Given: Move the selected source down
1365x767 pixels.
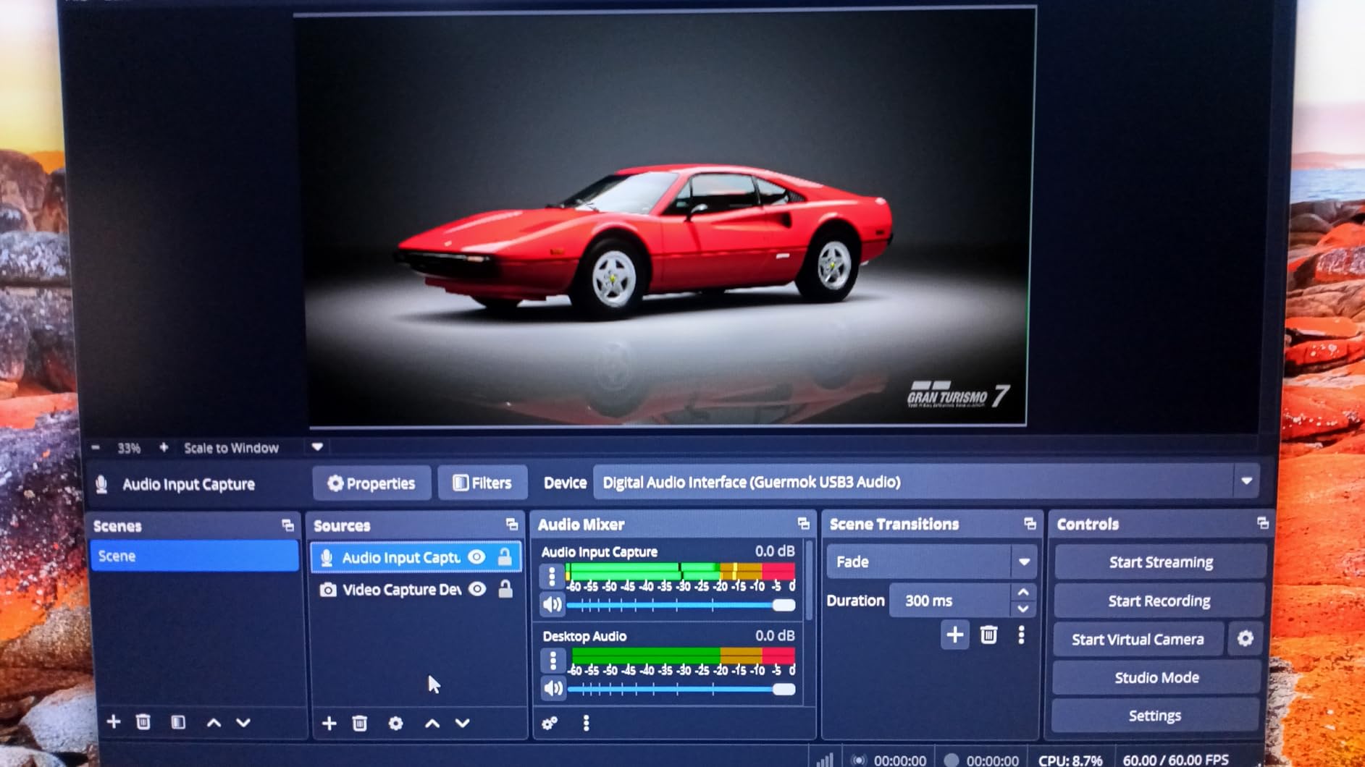Looking at the screenshot, I should [463, 723].
